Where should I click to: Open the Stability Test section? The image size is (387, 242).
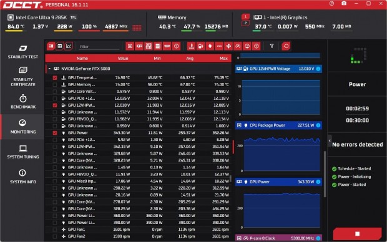(22, 52)
